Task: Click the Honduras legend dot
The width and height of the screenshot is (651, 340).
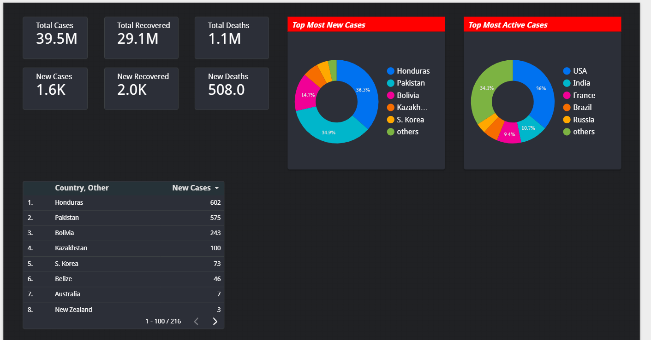Action: [x=391, y=71]
